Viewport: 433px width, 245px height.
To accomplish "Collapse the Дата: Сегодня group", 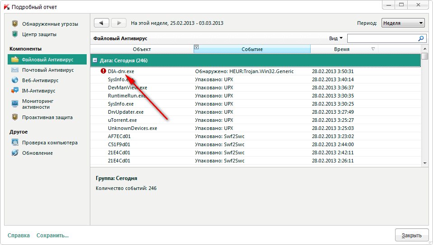I will 95,60.
